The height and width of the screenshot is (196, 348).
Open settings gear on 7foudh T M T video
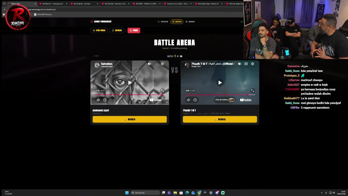coord(253,64)
